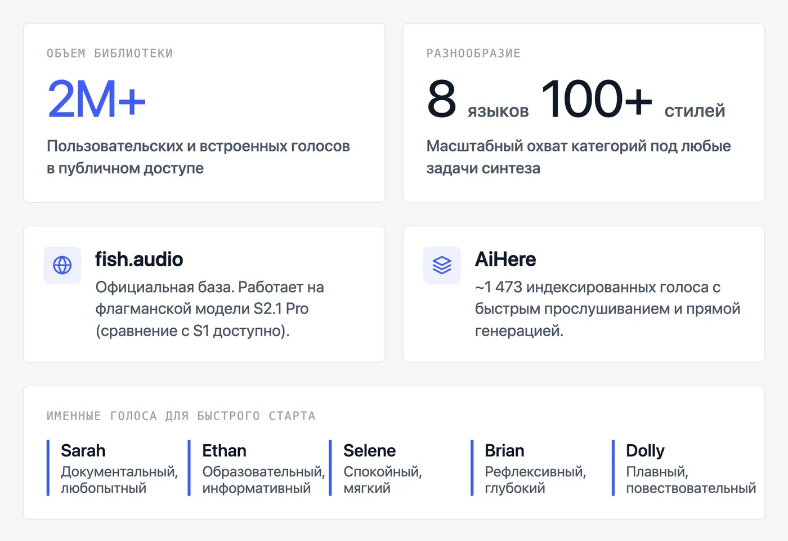Select the Ethan voice name
788x541 pixels.
(x=224, y=451)
